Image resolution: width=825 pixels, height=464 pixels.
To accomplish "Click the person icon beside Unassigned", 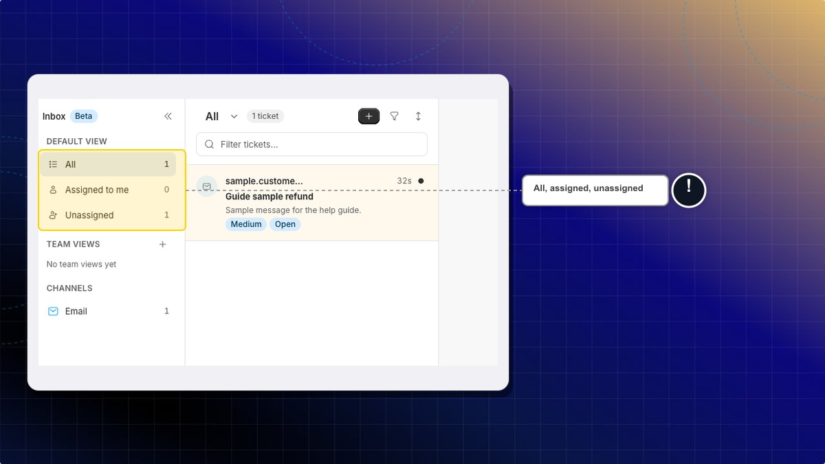I will coord(53,215).
